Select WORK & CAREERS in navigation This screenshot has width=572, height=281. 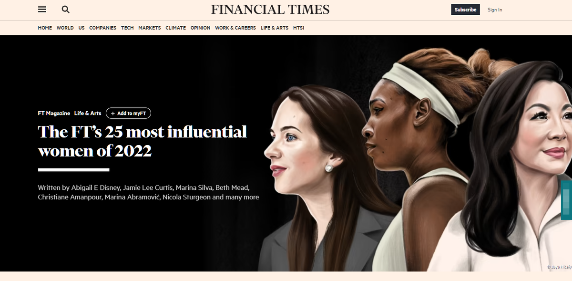[235, 28]
